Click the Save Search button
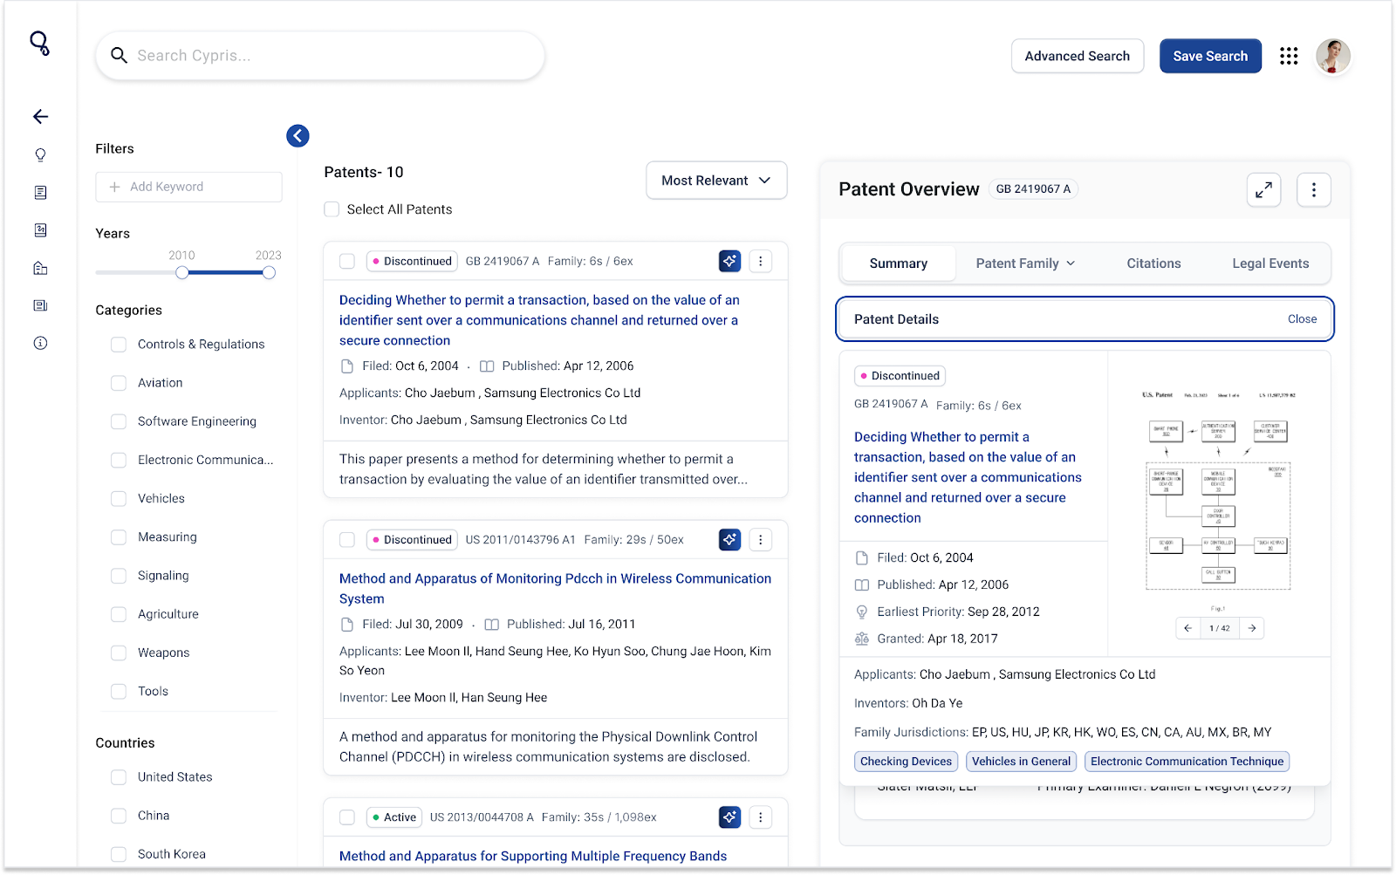Image resolution: width=1396 pixels, height=875 pixels. click(x=1210, y=56)
